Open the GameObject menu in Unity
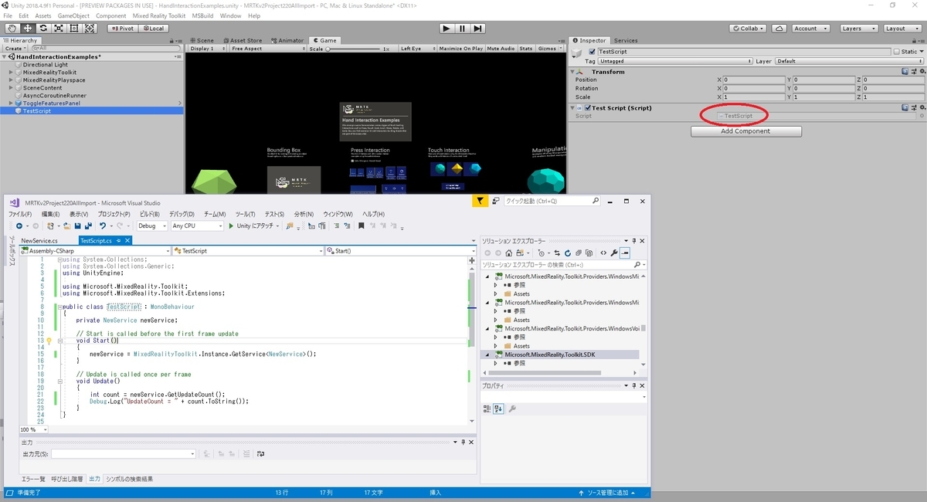This screenshot has height=502, width=927. tap(73, 15)
